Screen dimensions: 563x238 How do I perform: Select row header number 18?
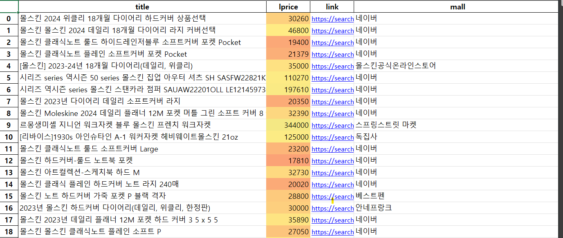tap(8, 232)
